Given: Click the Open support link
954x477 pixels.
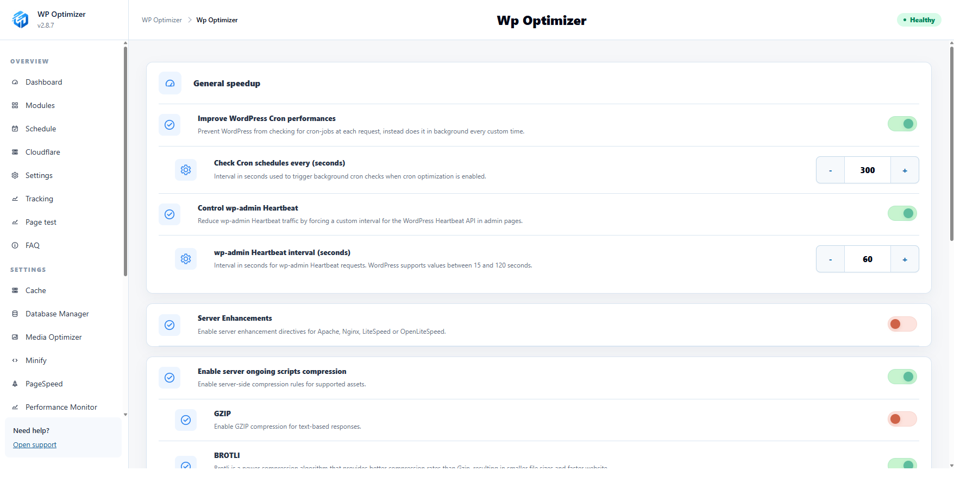Looking at the screenshot, I should tap(35, 445).
